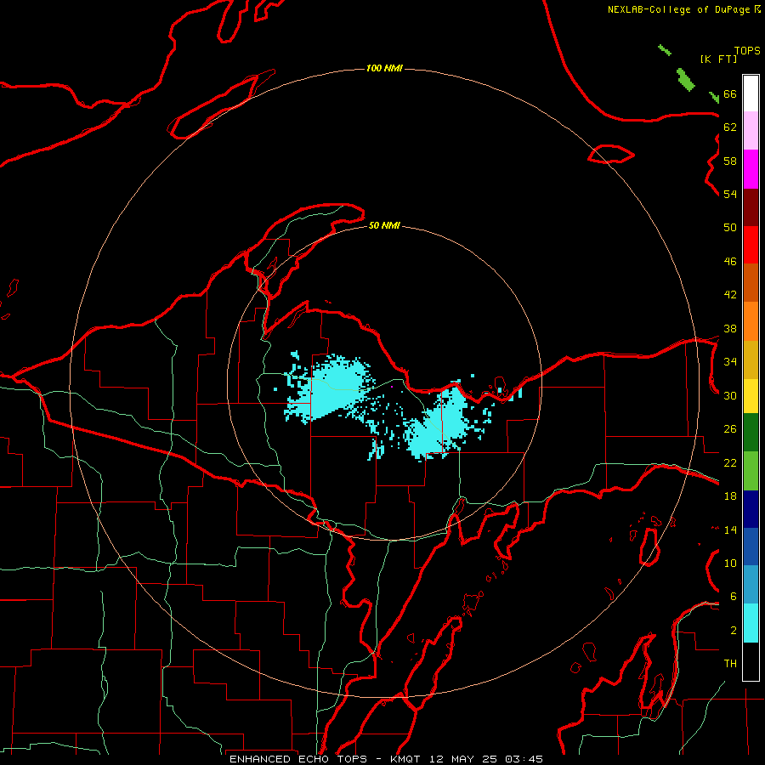This screenshot has height=765, width=765.
Task: Click the legend value '50'
Action: pos(730,227)
